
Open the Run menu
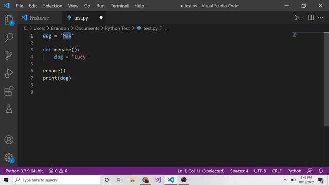pyautogui.click(x=100, y=6)
